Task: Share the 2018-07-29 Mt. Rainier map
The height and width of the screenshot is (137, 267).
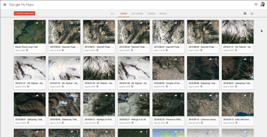Action: coord(106,59)
